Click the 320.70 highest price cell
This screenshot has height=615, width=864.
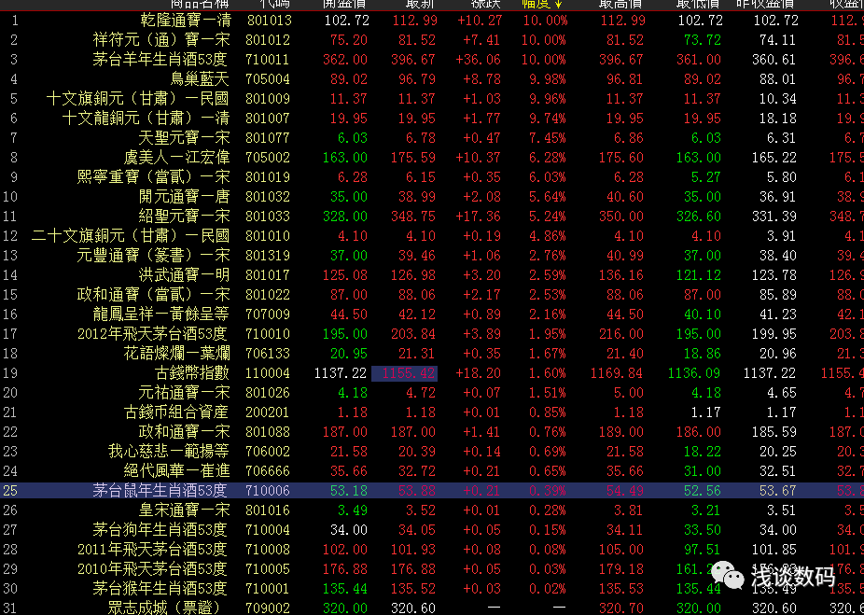coord(620,608)
